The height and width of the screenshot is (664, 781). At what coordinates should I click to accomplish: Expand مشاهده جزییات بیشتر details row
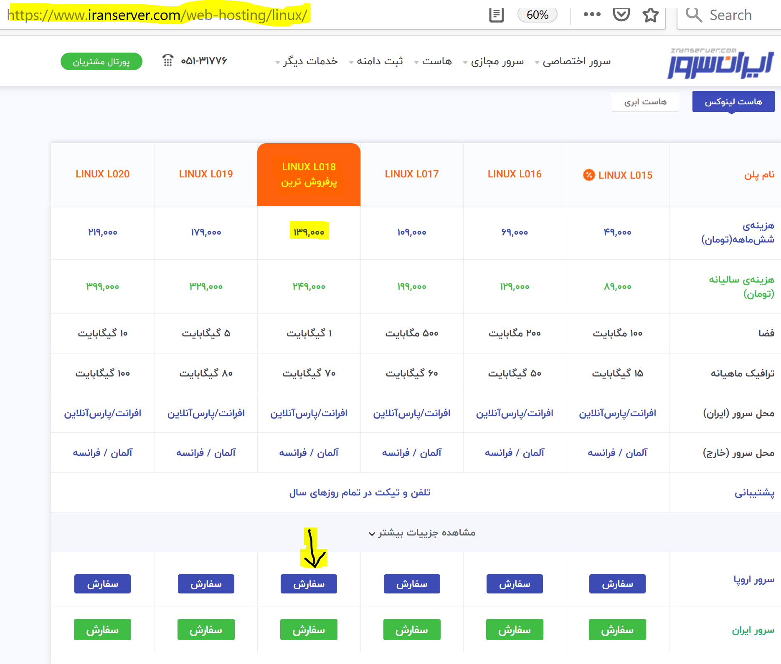point(422,533)
